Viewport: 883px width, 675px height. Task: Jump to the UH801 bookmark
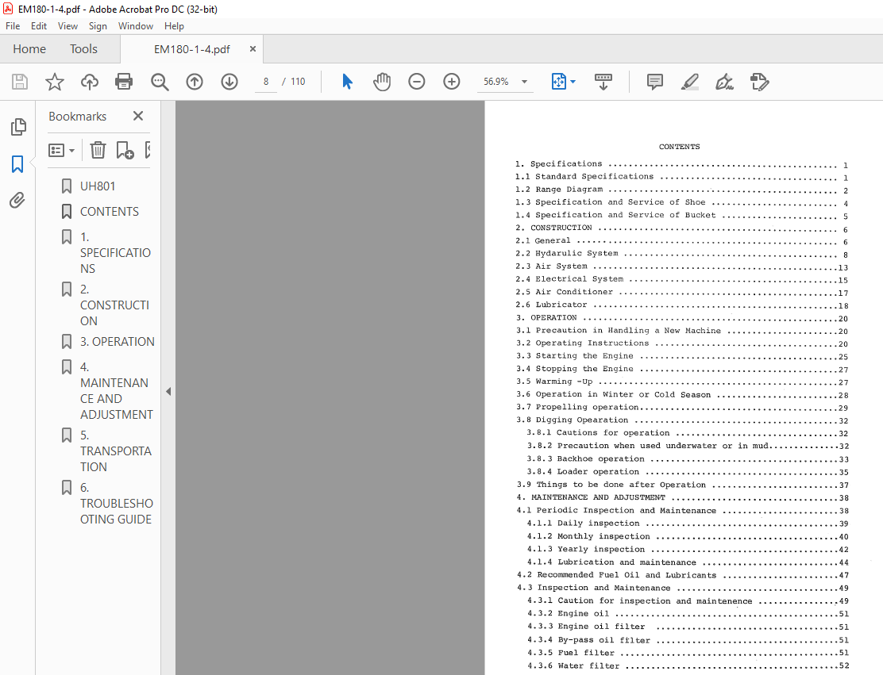tap(98, 186)
